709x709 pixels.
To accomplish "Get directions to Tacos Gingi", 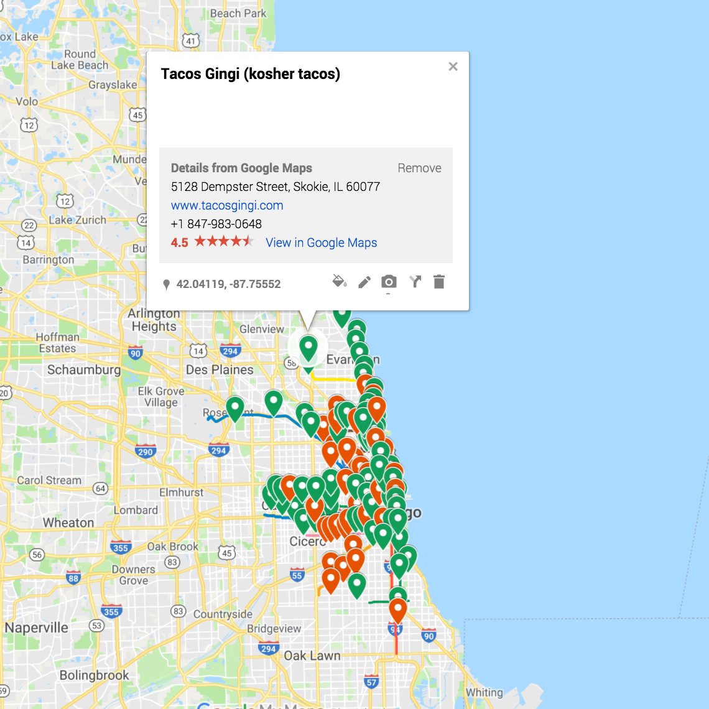I will click(x=414, y=282).
